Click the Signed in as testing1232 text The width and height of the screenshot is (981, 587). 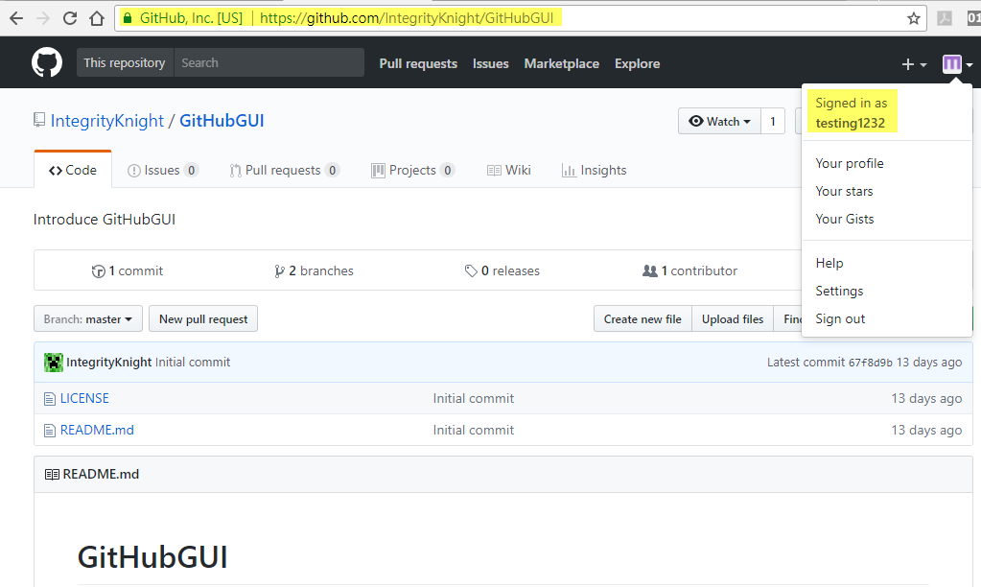point(852,112)
